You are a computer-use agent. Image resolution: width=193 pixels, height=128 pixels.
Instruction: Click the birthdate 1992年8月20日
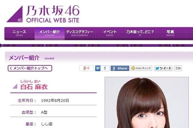point(55,101)
